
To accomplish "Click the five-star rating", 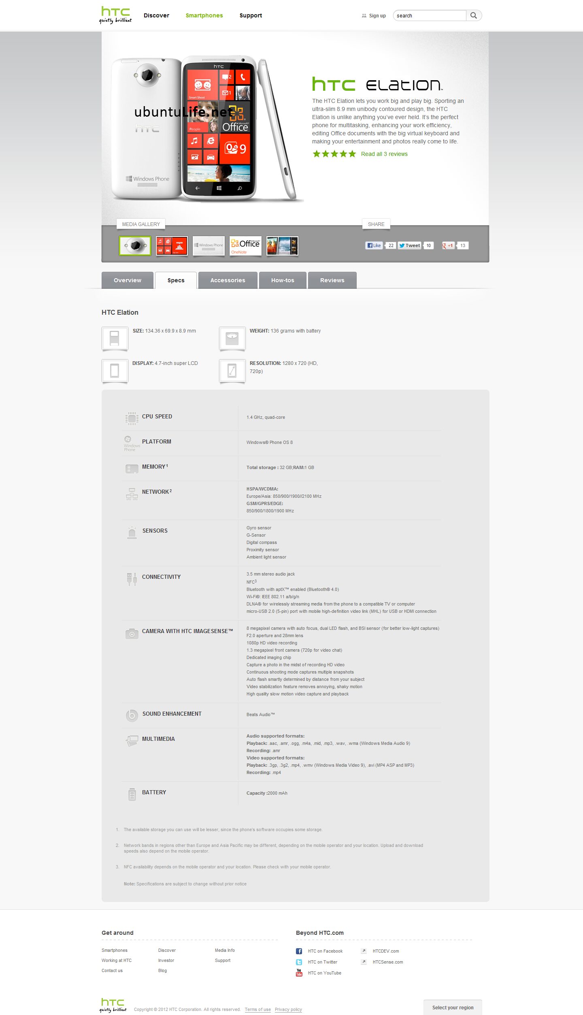I will (334, 154).
